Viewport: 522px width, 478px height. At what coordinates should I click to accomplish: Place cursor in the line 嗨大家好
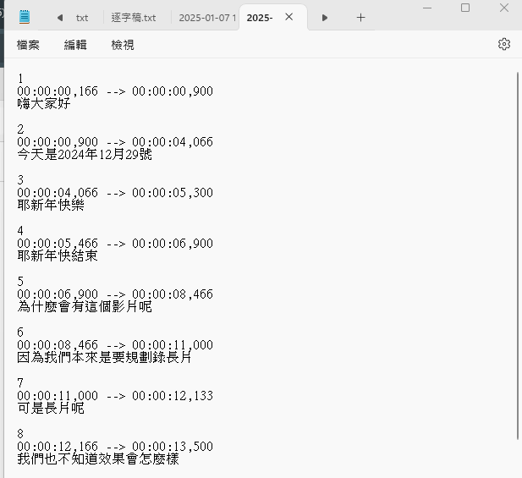click(x=44, y=104)
